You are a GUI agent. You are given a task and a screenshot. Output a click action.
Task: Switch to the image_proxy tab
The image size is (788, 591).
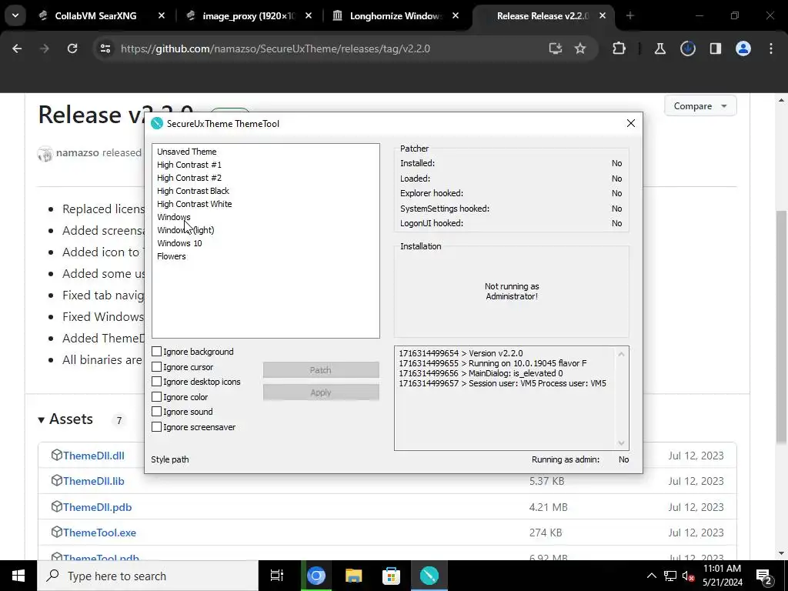click(x=249, y=16)
